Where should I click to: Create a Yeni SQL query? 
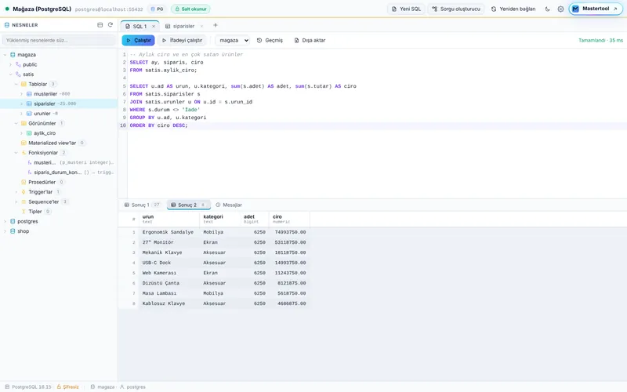point(406,9)
